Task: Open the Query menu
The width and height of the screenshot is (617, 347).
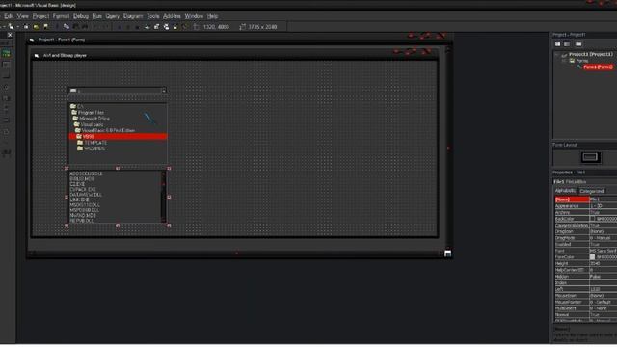Action: 112,16
